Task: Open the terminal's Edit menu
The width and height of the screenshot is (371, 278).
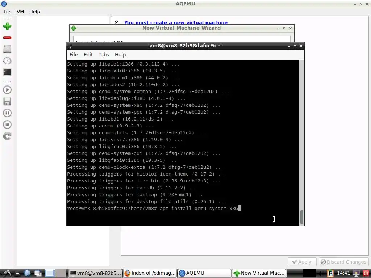Action: pos(88,55)
